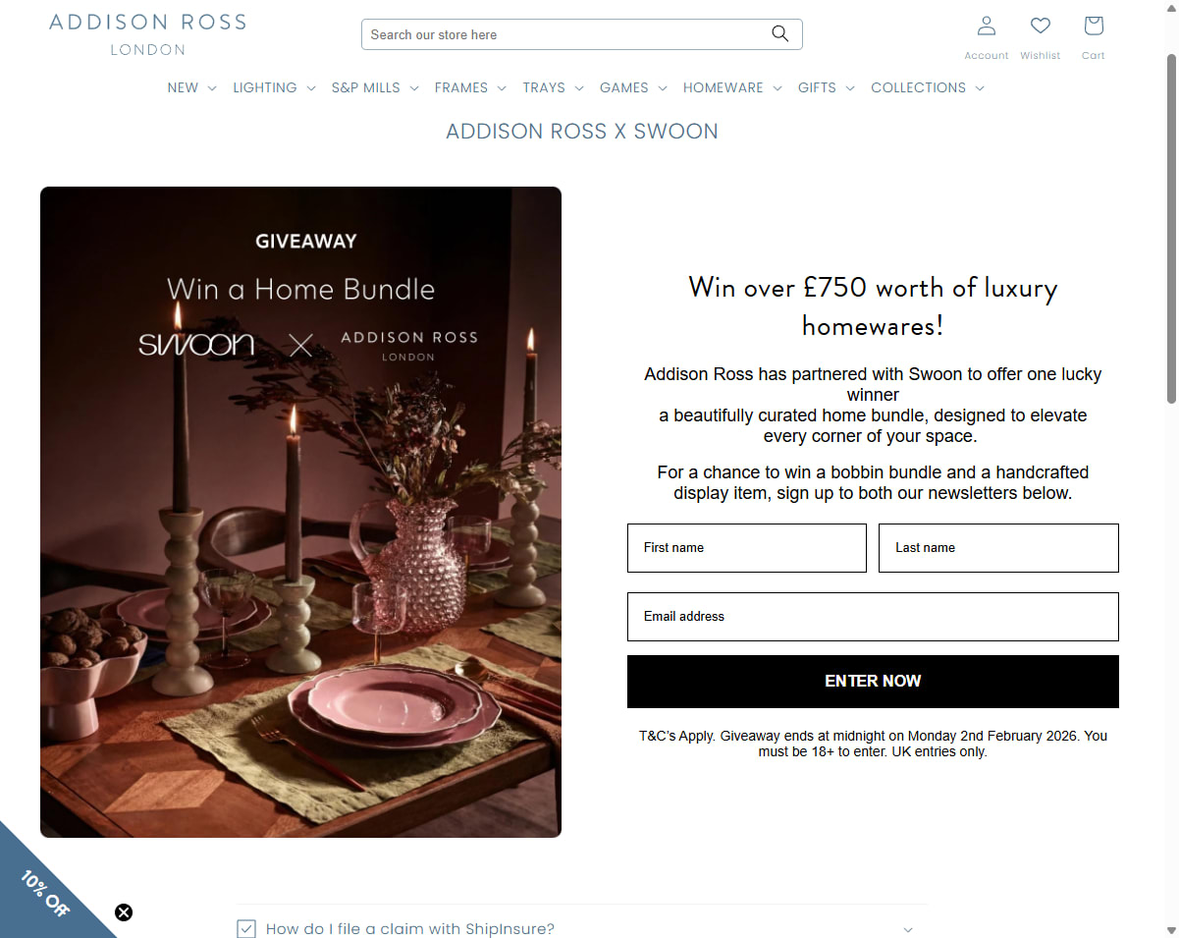
Task: Open the GAMES menu item
Action: coord(633,87)
